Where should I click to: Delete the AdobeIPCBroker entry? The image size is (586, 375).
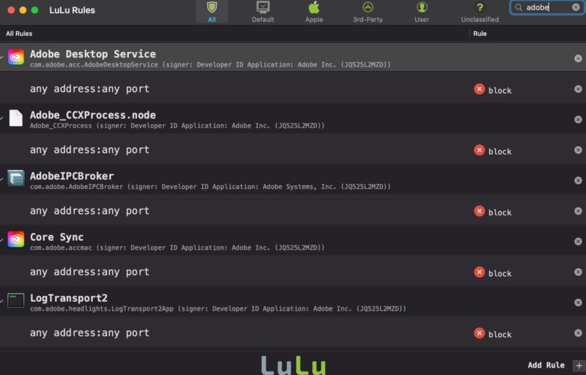(578, 180)
